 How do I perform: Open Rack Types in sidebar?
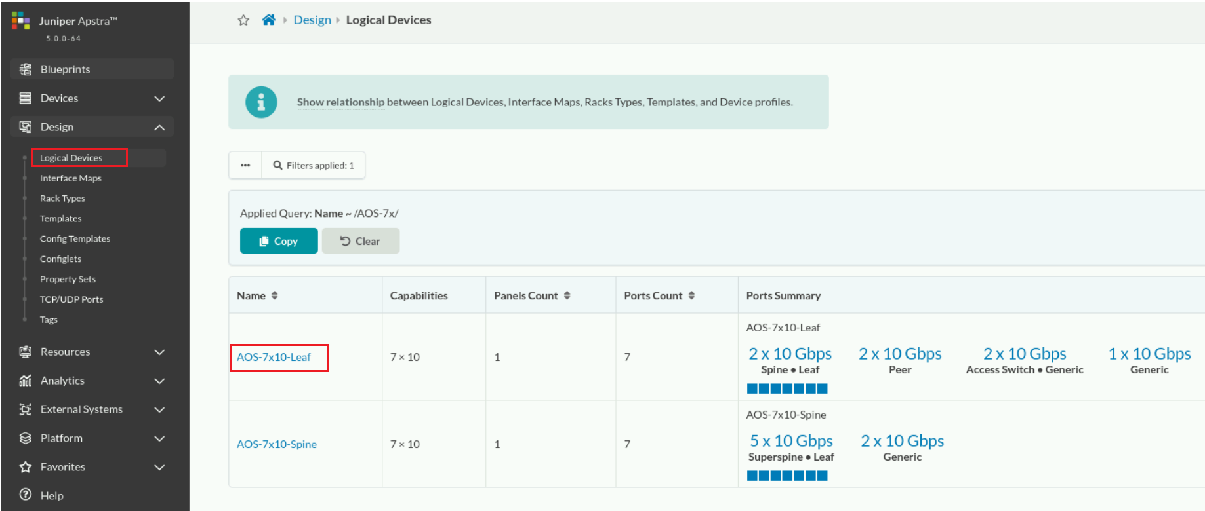click(62, 199)
